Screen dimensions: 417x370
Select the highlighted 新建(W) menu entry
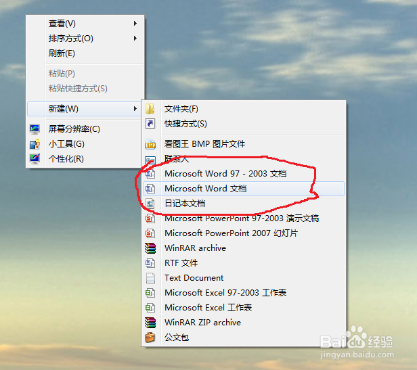84,109
